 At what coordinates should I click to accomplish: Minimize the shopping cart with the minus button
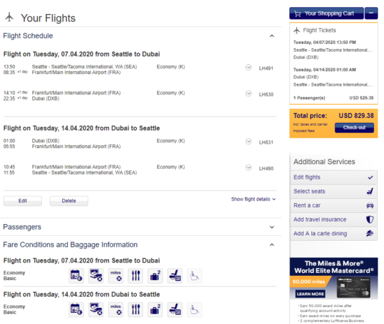[371, 13]
